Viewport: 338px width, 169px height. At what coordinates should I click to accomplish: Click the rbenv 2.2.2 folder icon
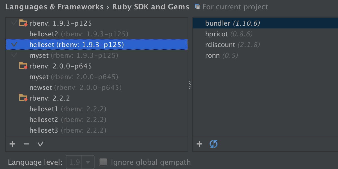[23, 98]
